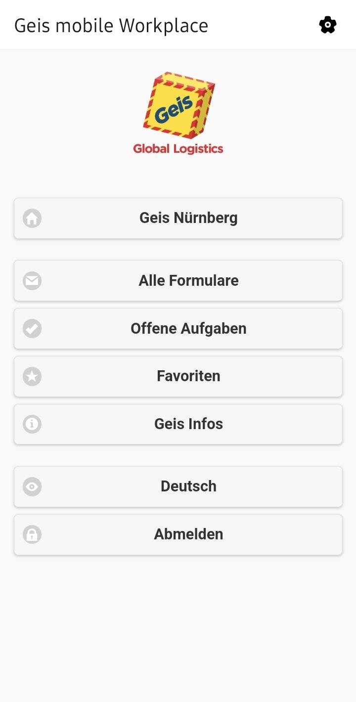The height and width of the screenshot is (702, 356).
Task: Select the checkmark icon for Offene Aufgaben
Action: (x=32, y=329)
